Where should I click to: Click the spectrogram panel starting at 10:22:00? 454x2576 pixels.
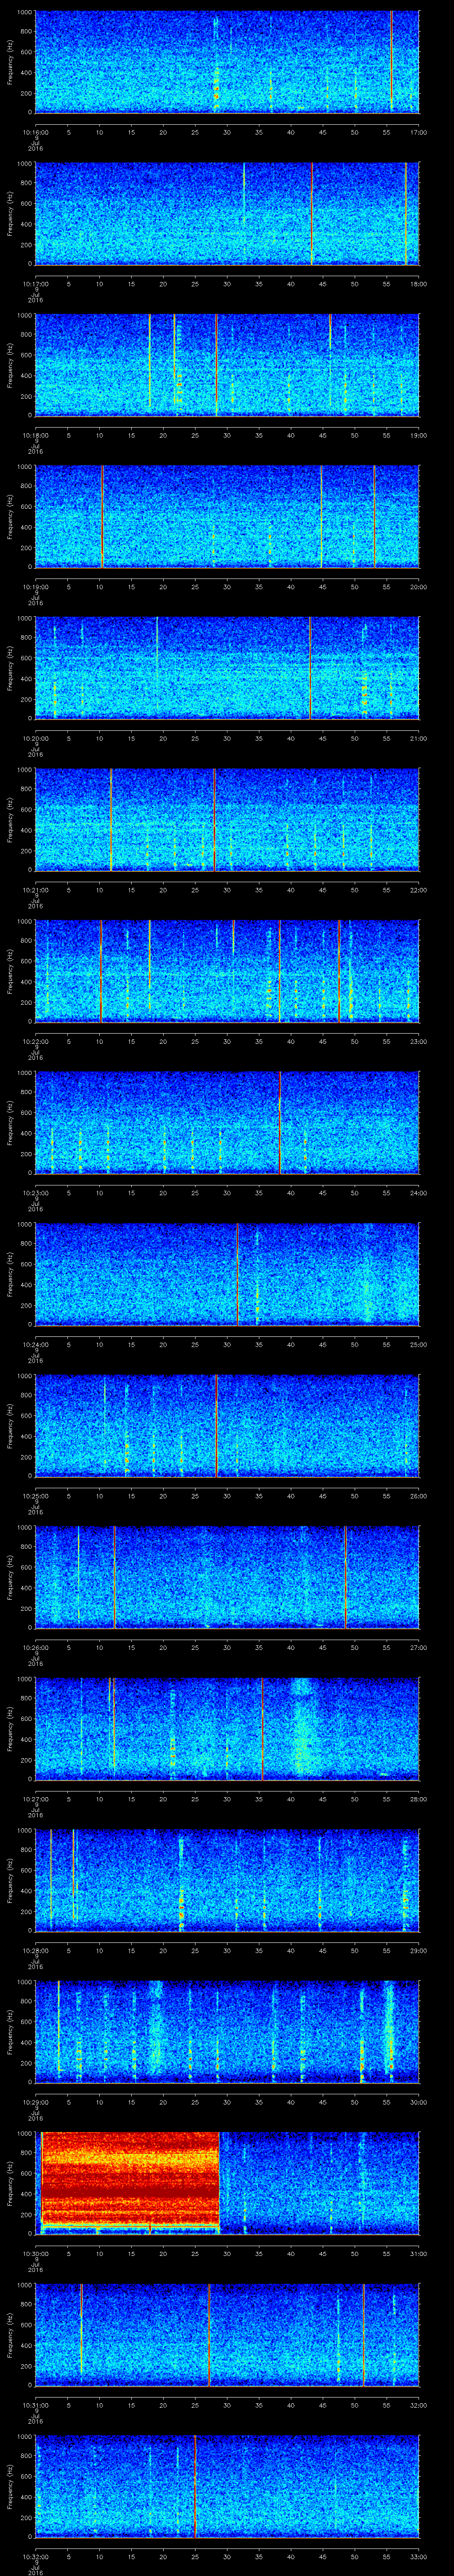click(227, 972)
